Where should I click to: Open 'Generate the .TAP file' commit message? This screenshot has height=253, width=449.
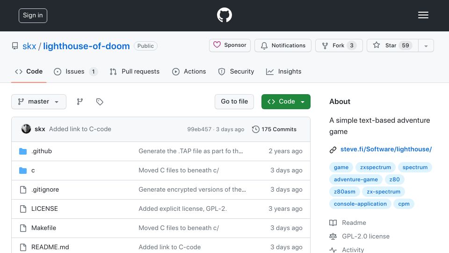191,151
